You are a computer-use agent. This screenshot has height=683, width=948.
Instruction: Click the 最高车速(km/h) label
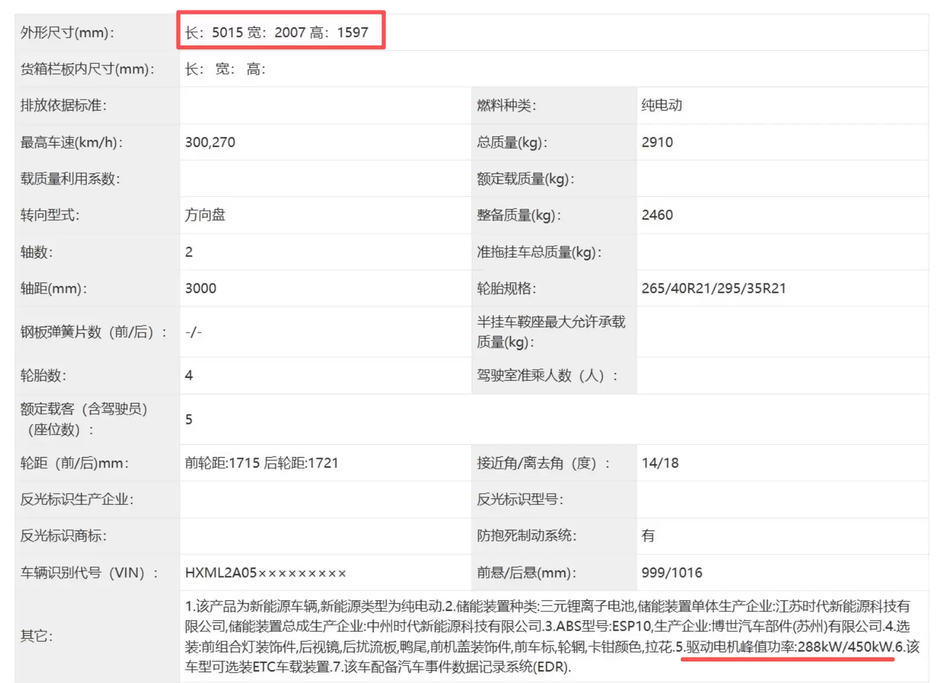71,142
